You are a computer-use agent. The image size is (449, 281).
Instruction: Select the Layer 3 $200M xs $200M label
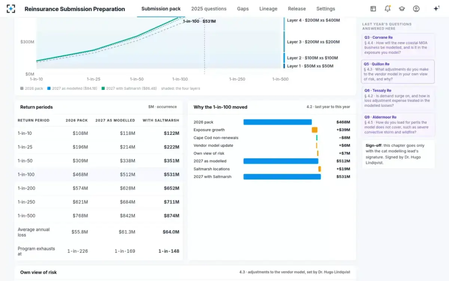pyautogui.click(x=313, y=42)
